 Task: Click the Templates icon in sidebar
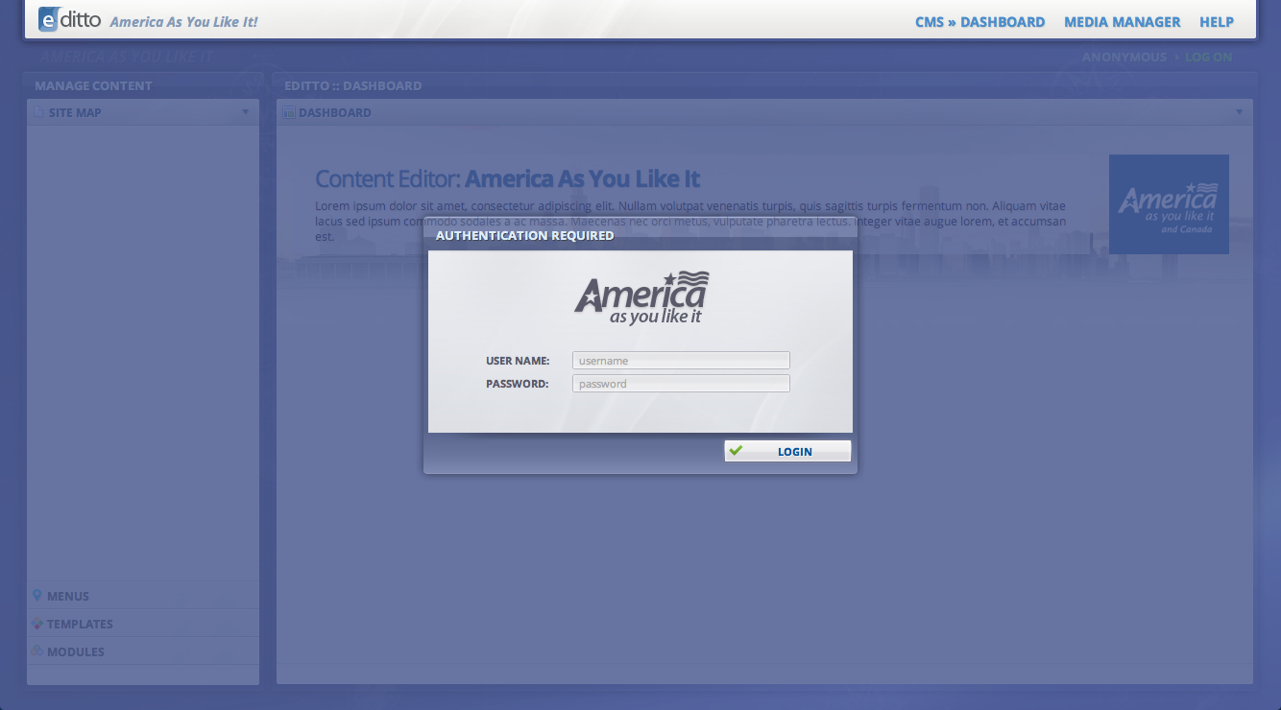tap(36, 624)
